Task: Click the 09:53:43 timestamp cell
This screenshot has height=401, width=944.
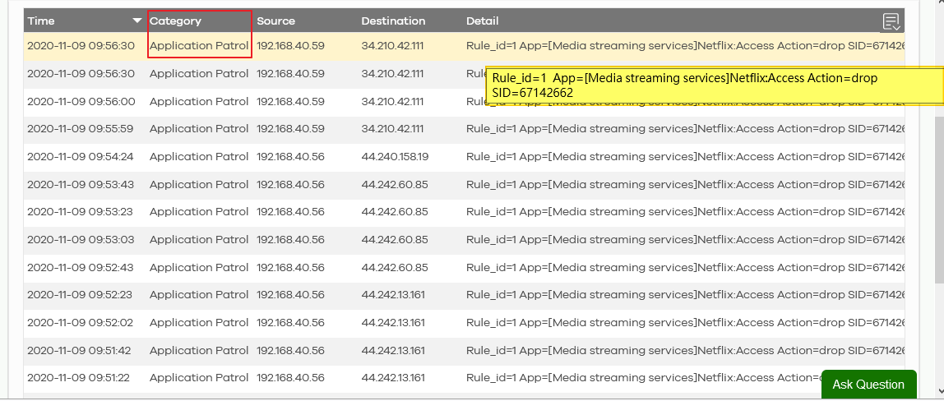Action: [81, 185]
